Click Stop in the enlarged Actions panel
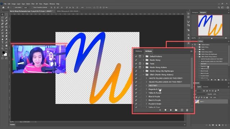Viewport: 230px width, 129px height. pyautogui.click(x=160, y=110)
